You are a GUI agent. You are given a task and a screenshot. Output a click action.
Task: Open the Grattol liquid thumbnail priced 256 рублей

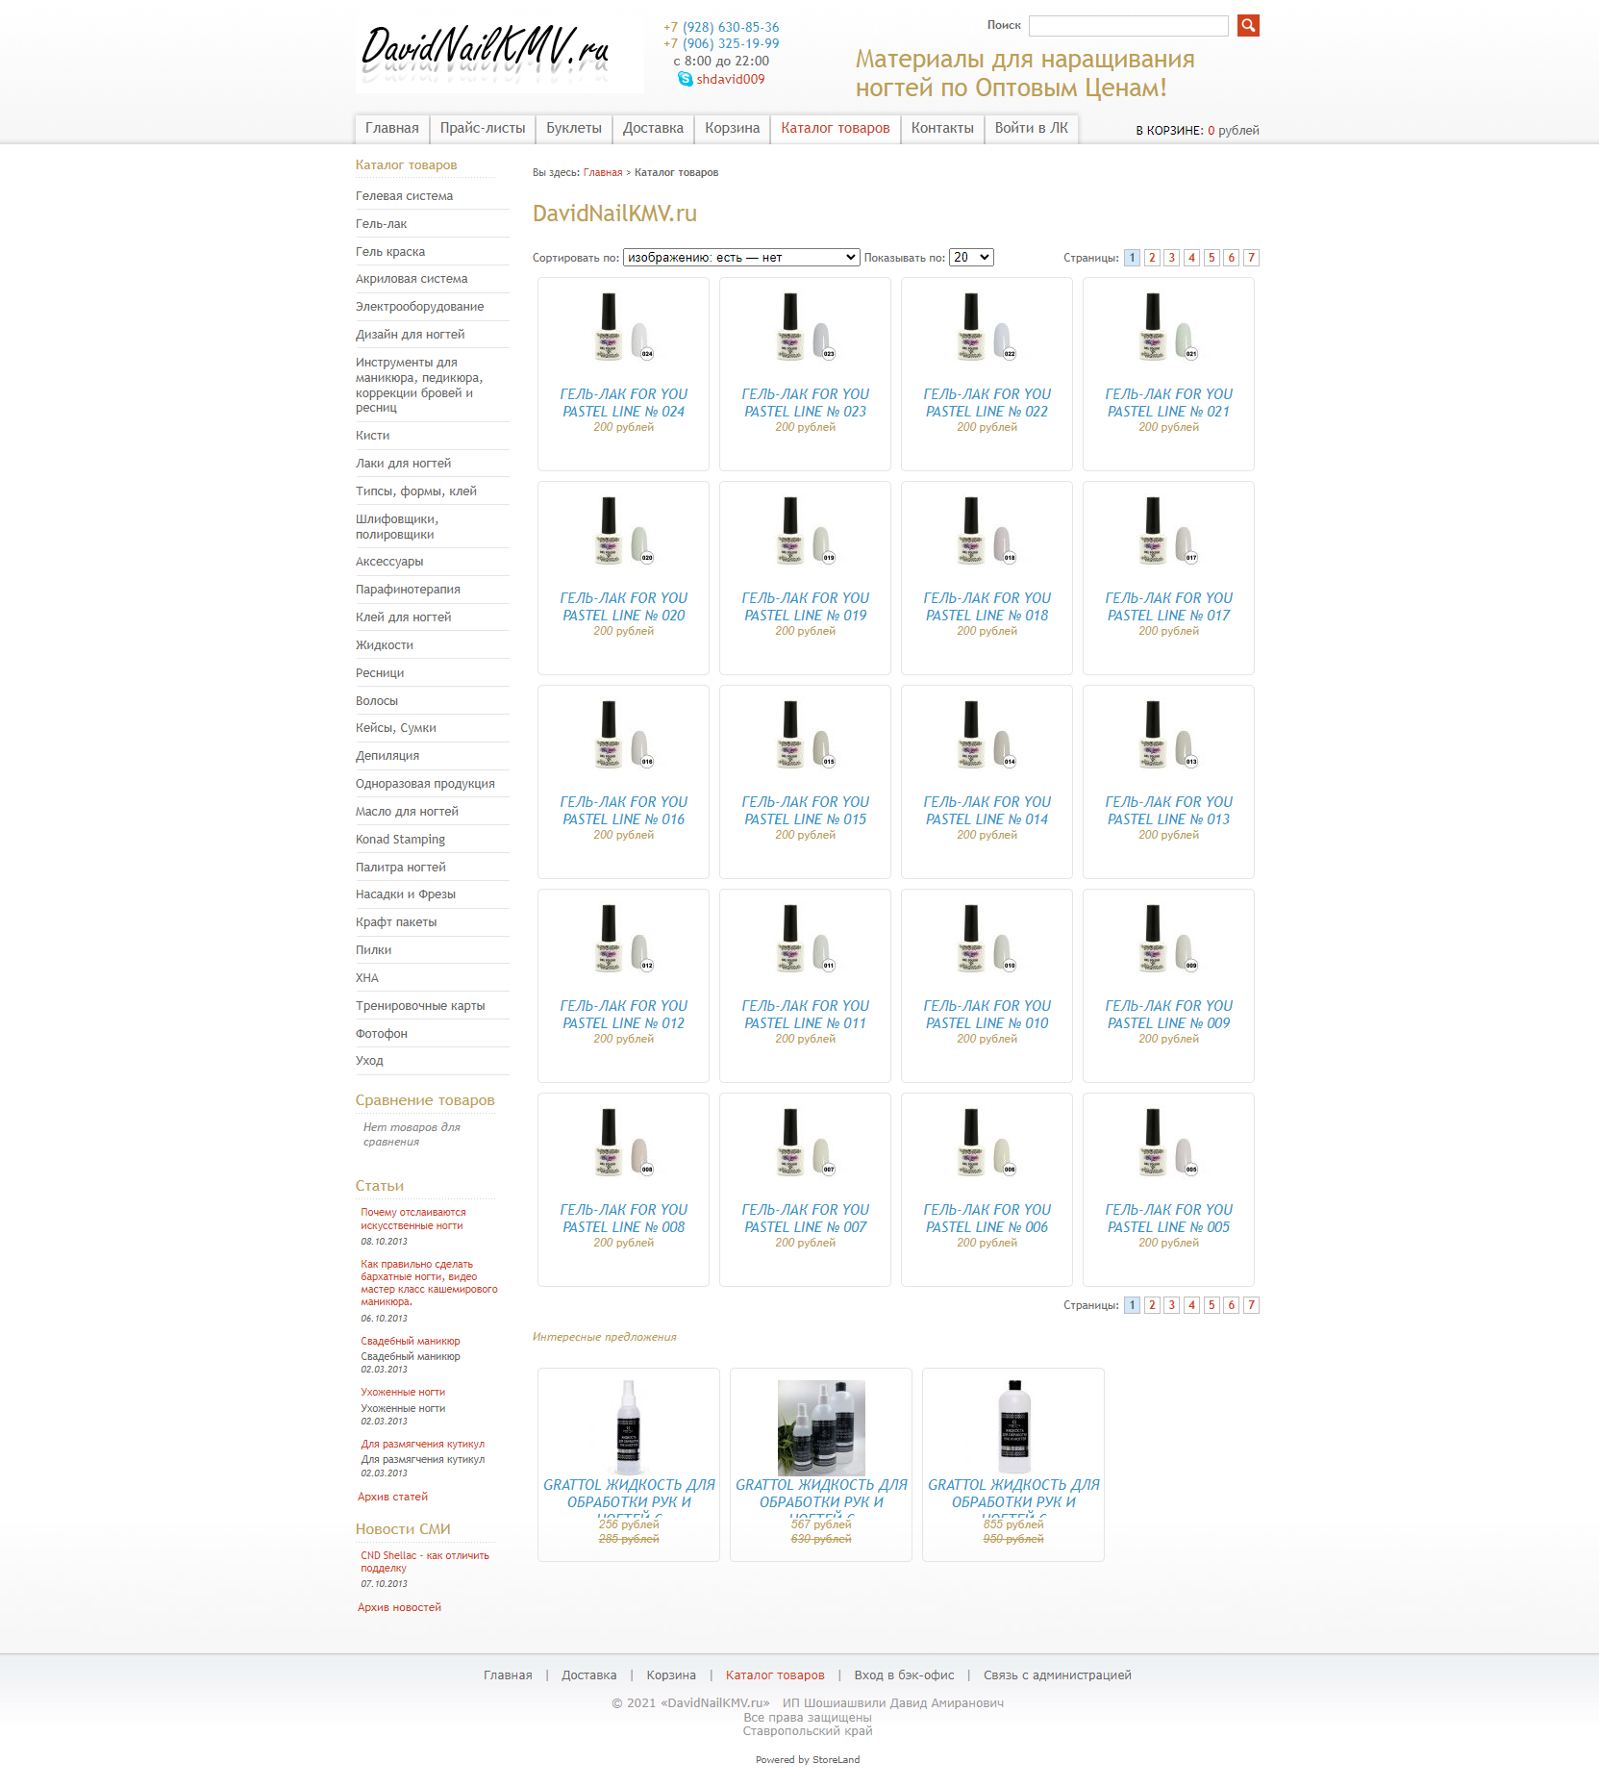pos(629,1427)
